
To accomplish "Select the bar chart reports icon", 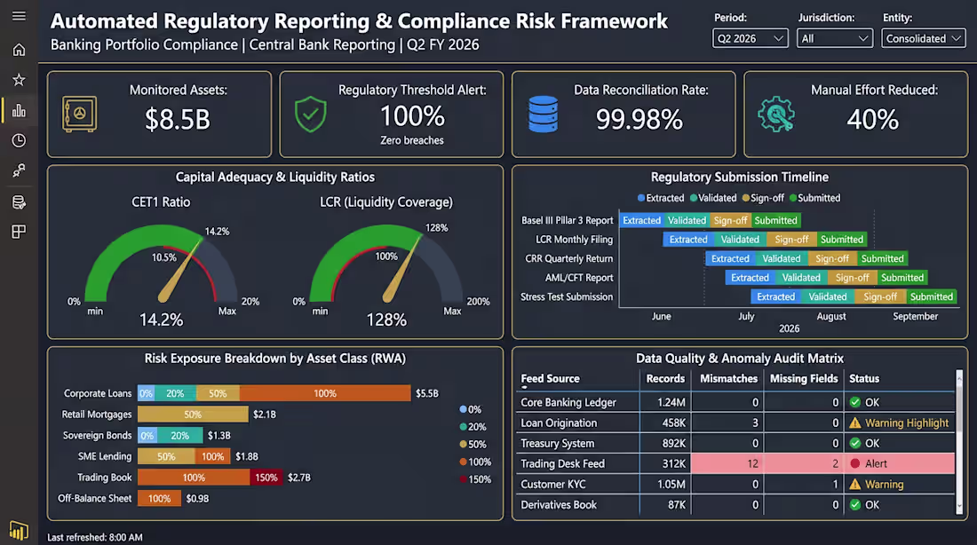I will click(19, 110).
